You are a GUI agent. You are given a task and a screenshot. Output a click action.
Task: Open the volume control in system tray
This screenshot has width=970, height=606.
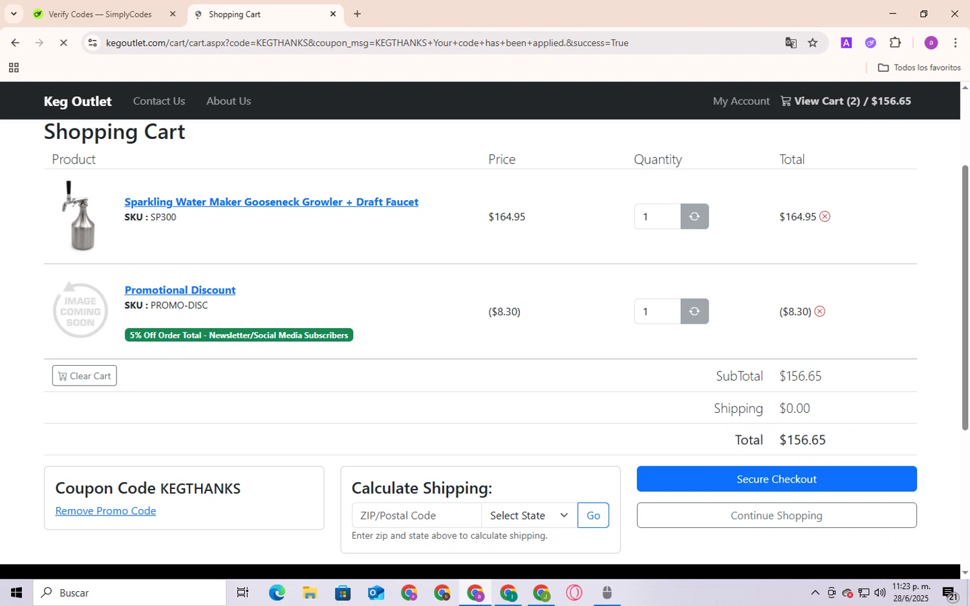pos(879,592)
